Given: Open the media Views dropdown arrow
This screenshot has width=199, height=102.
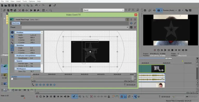Looking at the screenshot, I should 47,10.
